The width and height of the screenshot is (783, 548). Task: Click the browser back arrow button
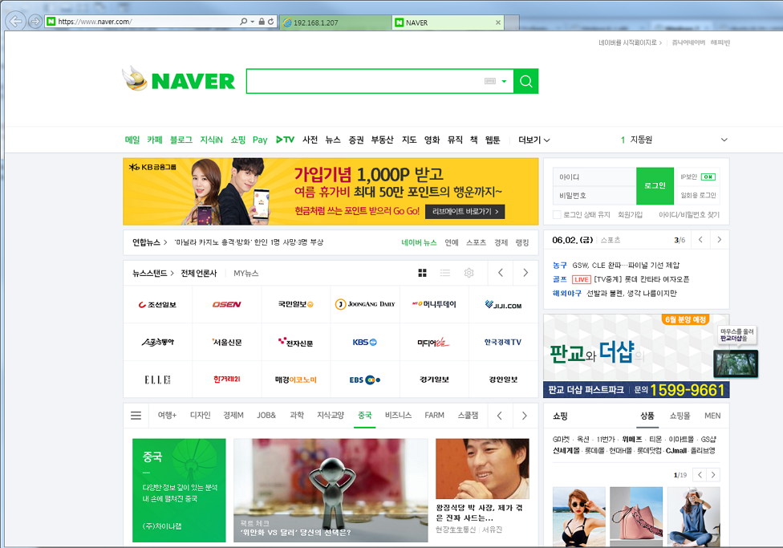pyautogui.click(x=15, y=22)
